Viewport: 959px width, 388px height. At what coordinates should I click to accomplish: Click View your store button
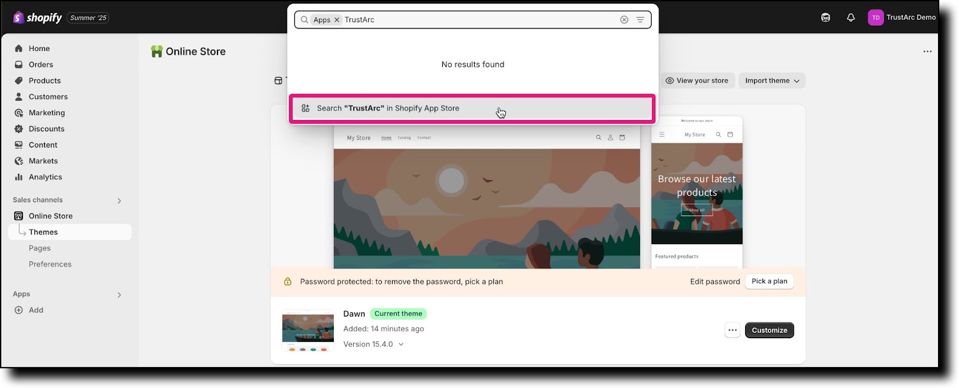[696, 81]
